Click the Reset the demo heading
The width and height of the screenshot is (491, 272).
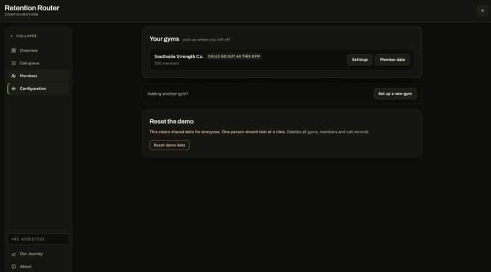171,121
